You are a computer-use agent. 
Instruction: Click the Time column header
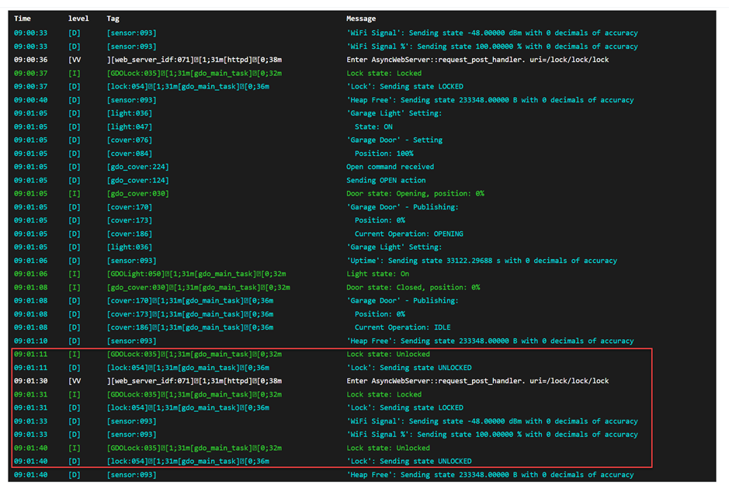tap(23, 19)
